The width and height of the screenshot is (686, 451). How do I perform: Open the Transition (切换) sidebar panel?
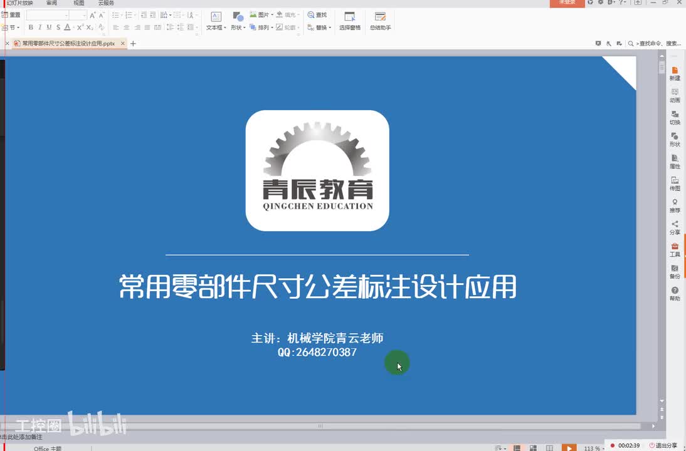[x=675, y=118]
